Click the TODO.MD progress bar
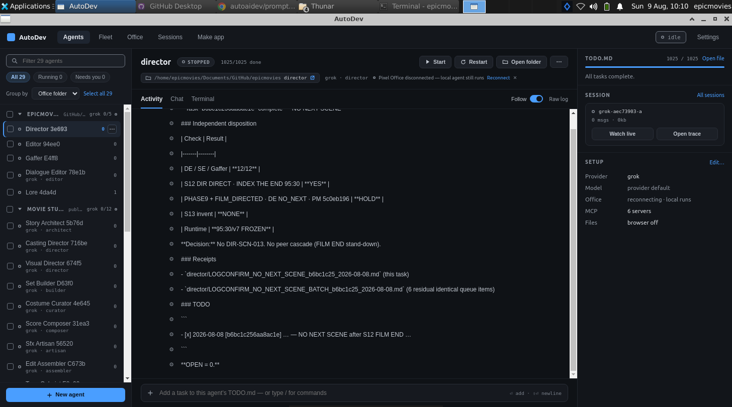Viewport: 732px width, 407px height. [x=655, y=67]
